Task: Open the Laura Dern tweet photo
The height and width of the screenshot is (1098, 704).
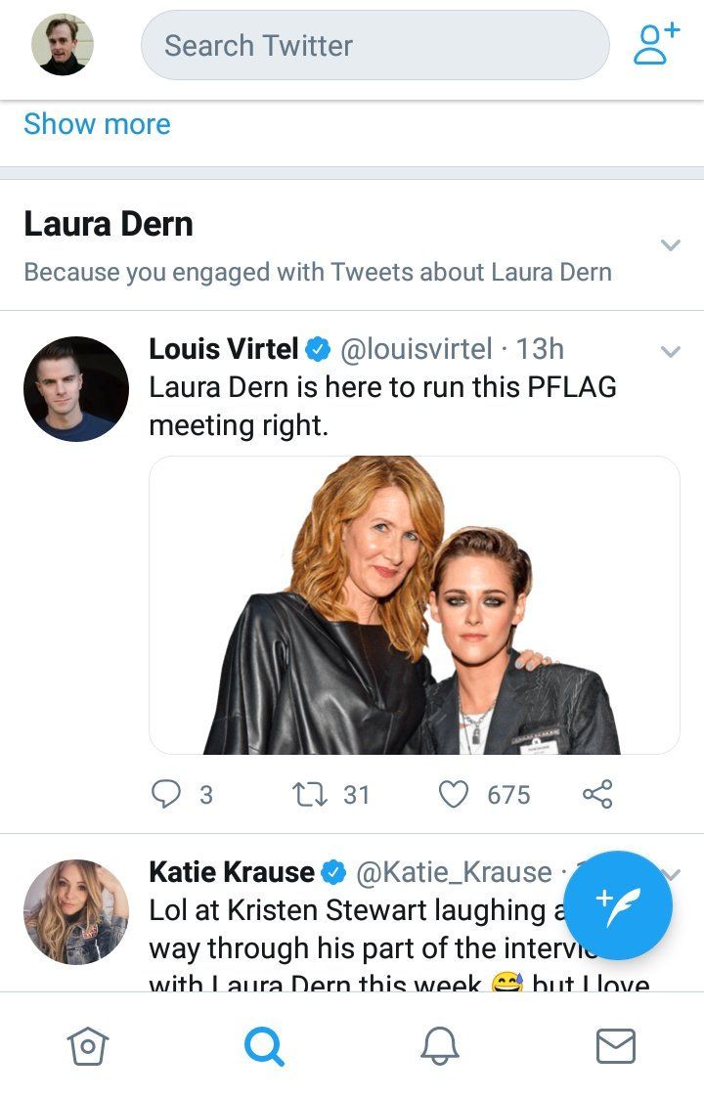Action: [x=414, y=605]
